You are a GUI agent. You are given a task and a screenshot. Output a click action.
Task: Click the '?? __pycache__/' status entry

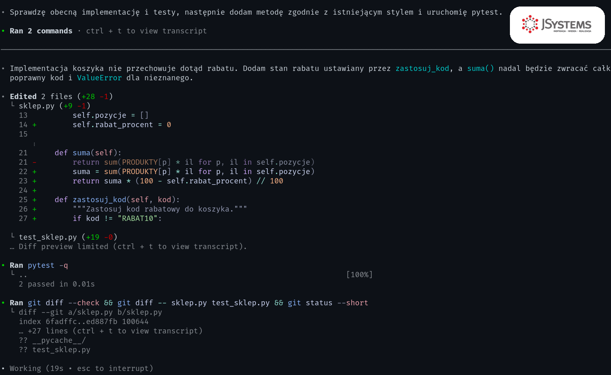pos(52,340)
